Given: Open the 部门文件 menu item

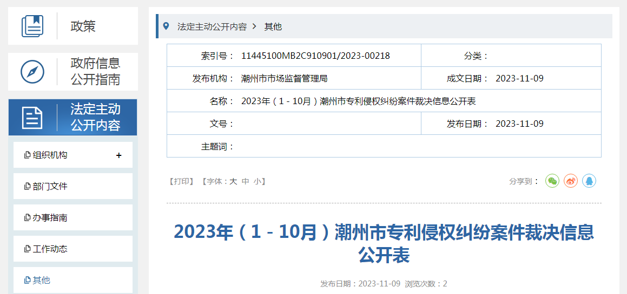Looking at the screenshot, I should coord(73,186).
